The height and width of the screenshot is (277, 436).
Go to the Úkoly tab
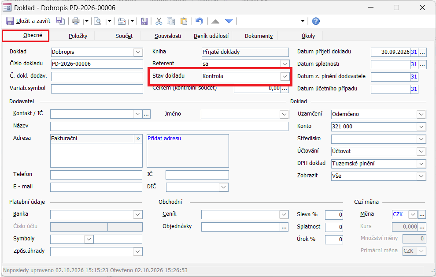tap(308, 36)
